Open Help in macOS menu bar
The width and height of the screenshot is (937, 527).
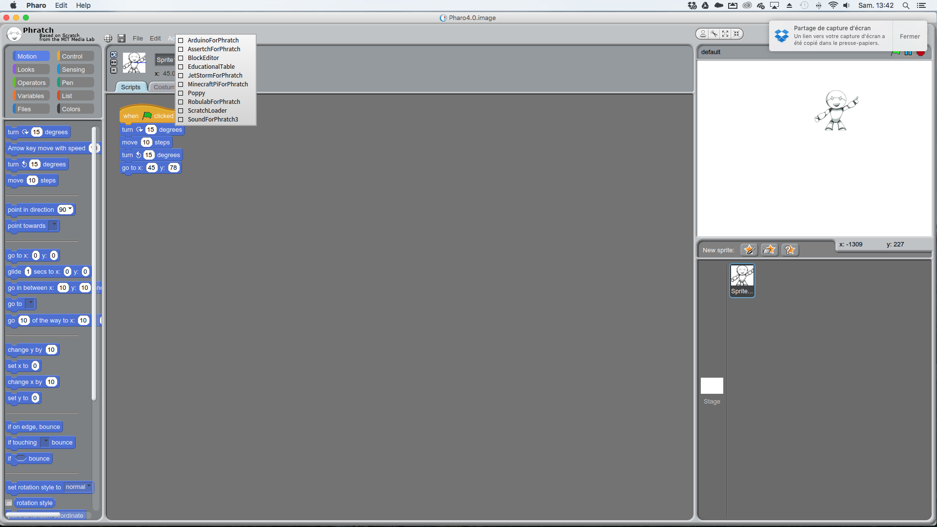(x=83, y=5)
